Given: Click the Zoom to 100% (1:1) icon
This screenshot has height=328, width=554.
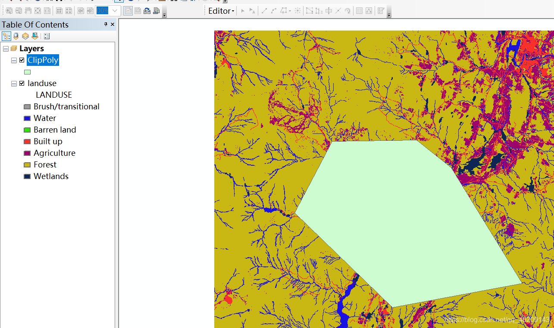Looking at the screenshot, I should coord(47,11).
